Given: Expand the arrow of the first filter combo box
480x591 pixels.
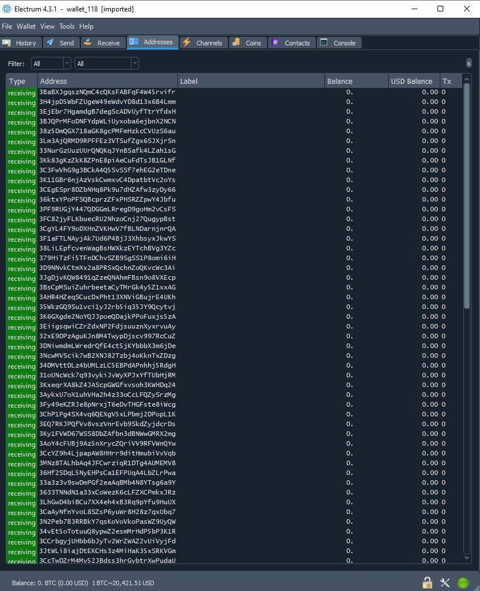Looking at the screenshot, I should [67, 63].
